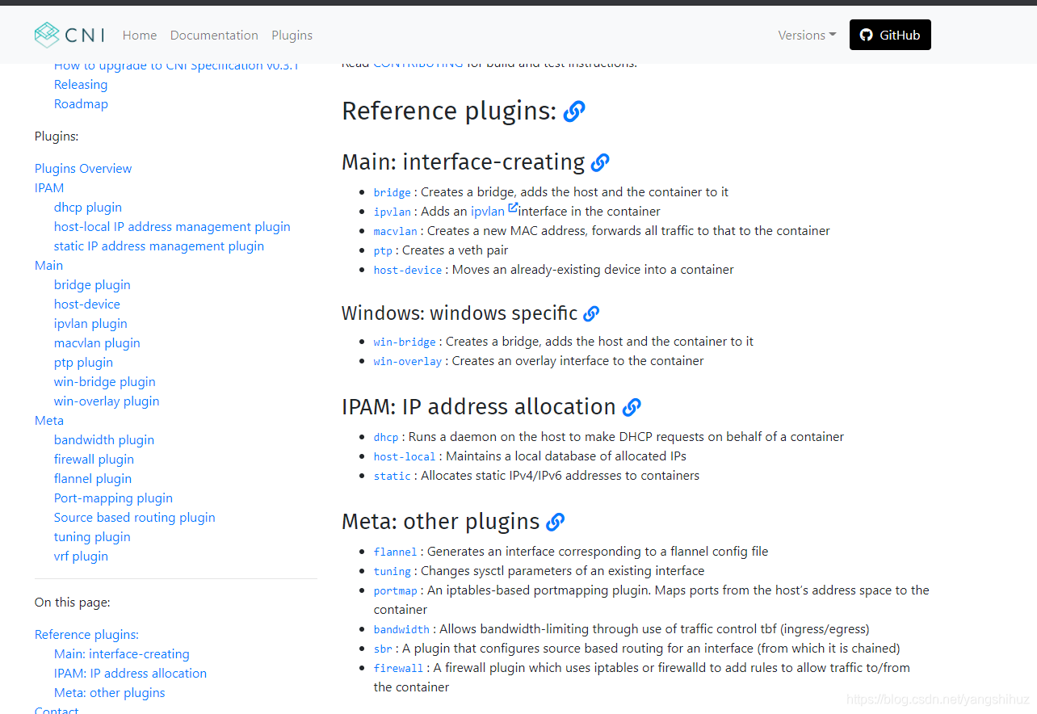Click the static code link
This screenshot has height=714, width=1037.
393,476
